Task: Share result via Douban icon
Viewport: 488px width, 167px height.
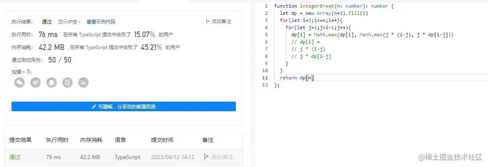Action: [67, 83]
